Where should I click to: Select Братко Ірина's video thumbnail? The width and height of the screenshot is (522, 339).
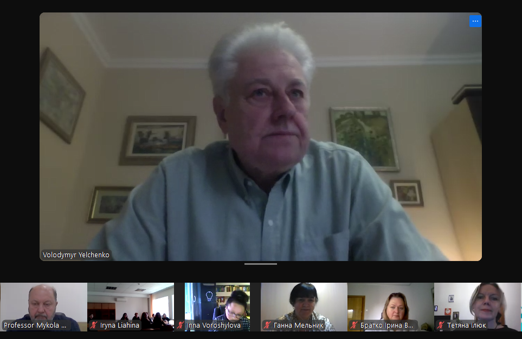[x=390, y=302]
